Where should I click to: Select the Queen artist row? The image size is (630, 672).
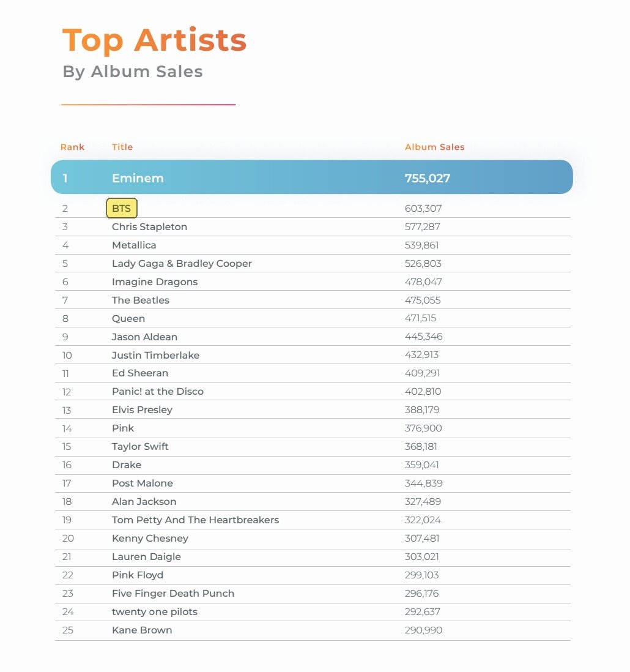tap(313, 318)
